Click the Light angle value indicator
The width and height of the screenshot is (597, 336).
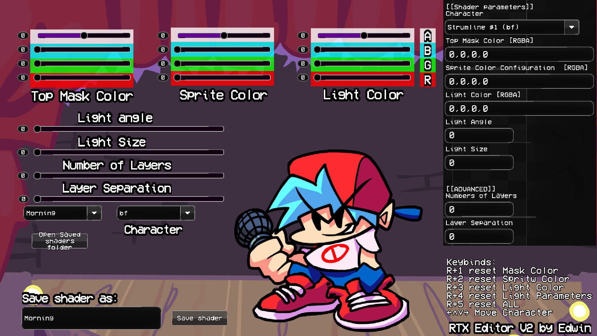pyautogui.click(x=23, y=129)
